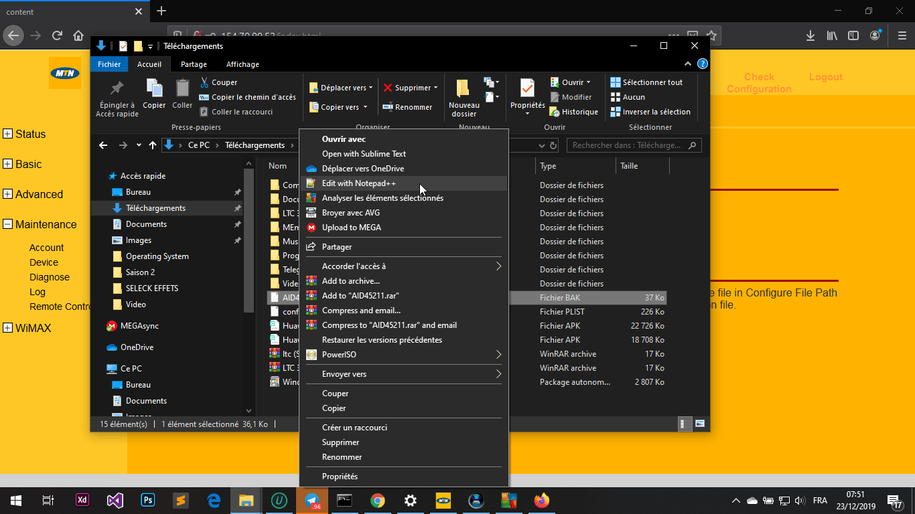Open Telegram from the taskbar
The width and height of the screenshot is (915, 514).
point(311,501)
